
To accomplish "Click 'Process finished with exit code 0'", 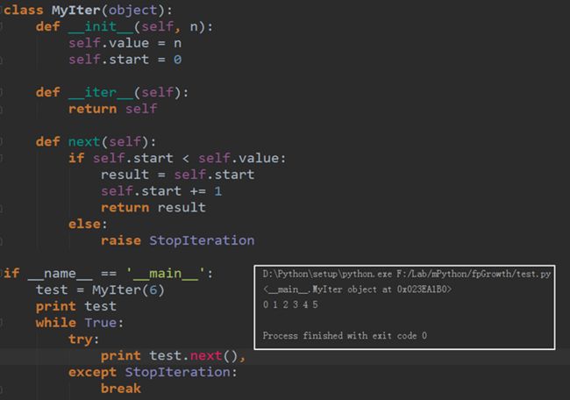I will (345, 336).
